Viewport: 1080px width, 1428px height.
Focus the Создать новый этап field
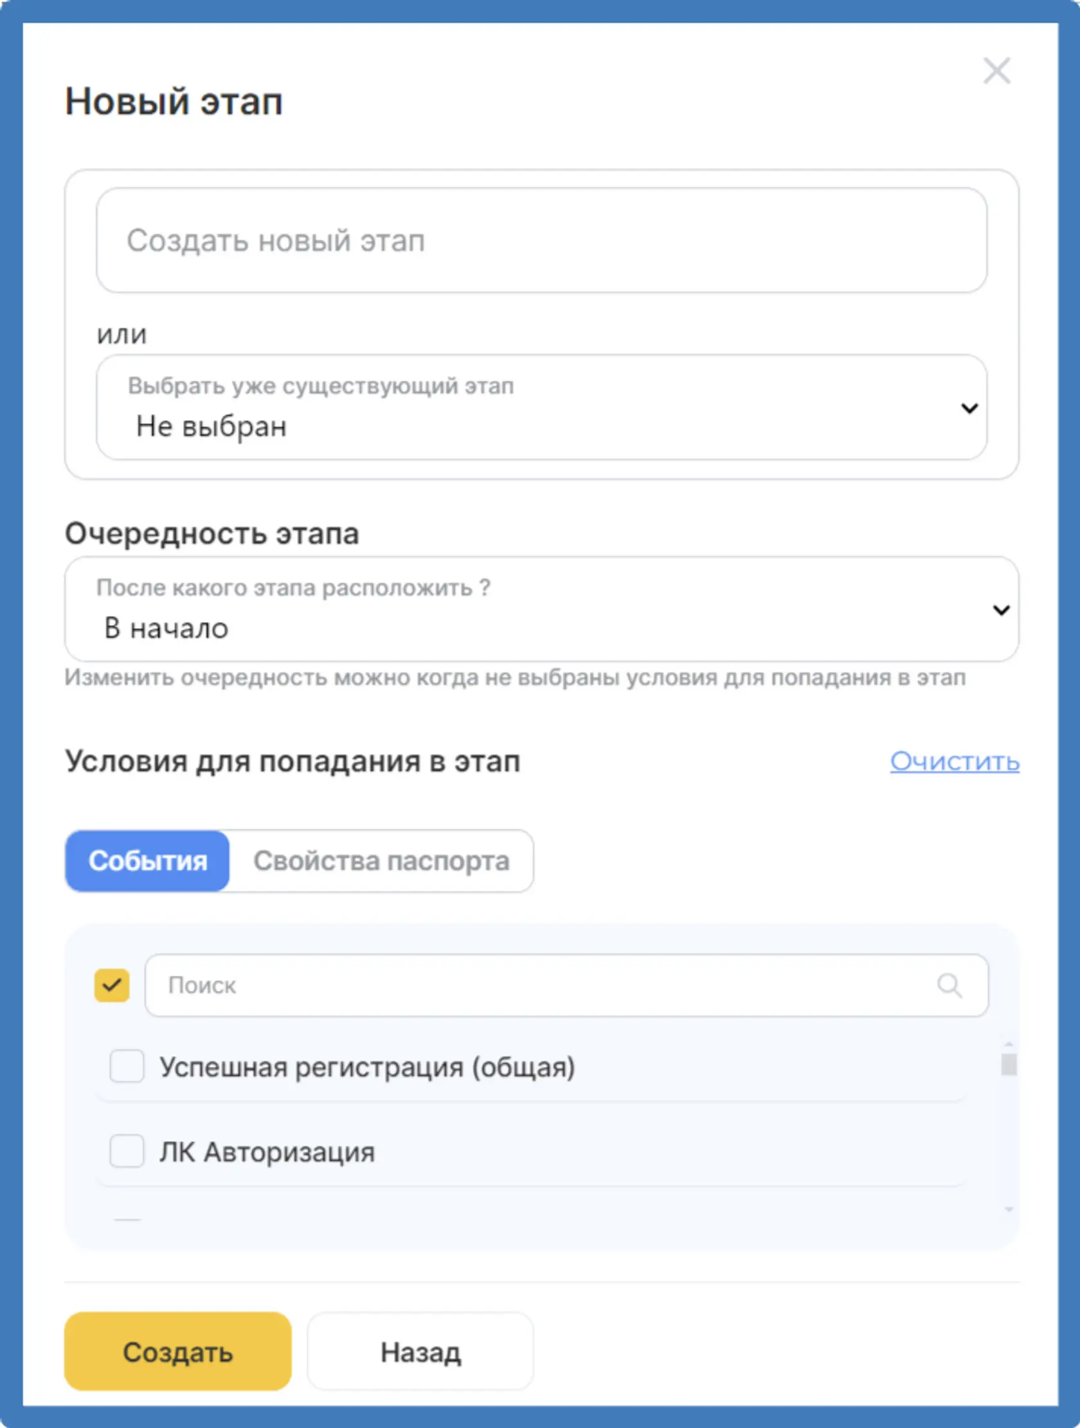click(x=541, y=240)
